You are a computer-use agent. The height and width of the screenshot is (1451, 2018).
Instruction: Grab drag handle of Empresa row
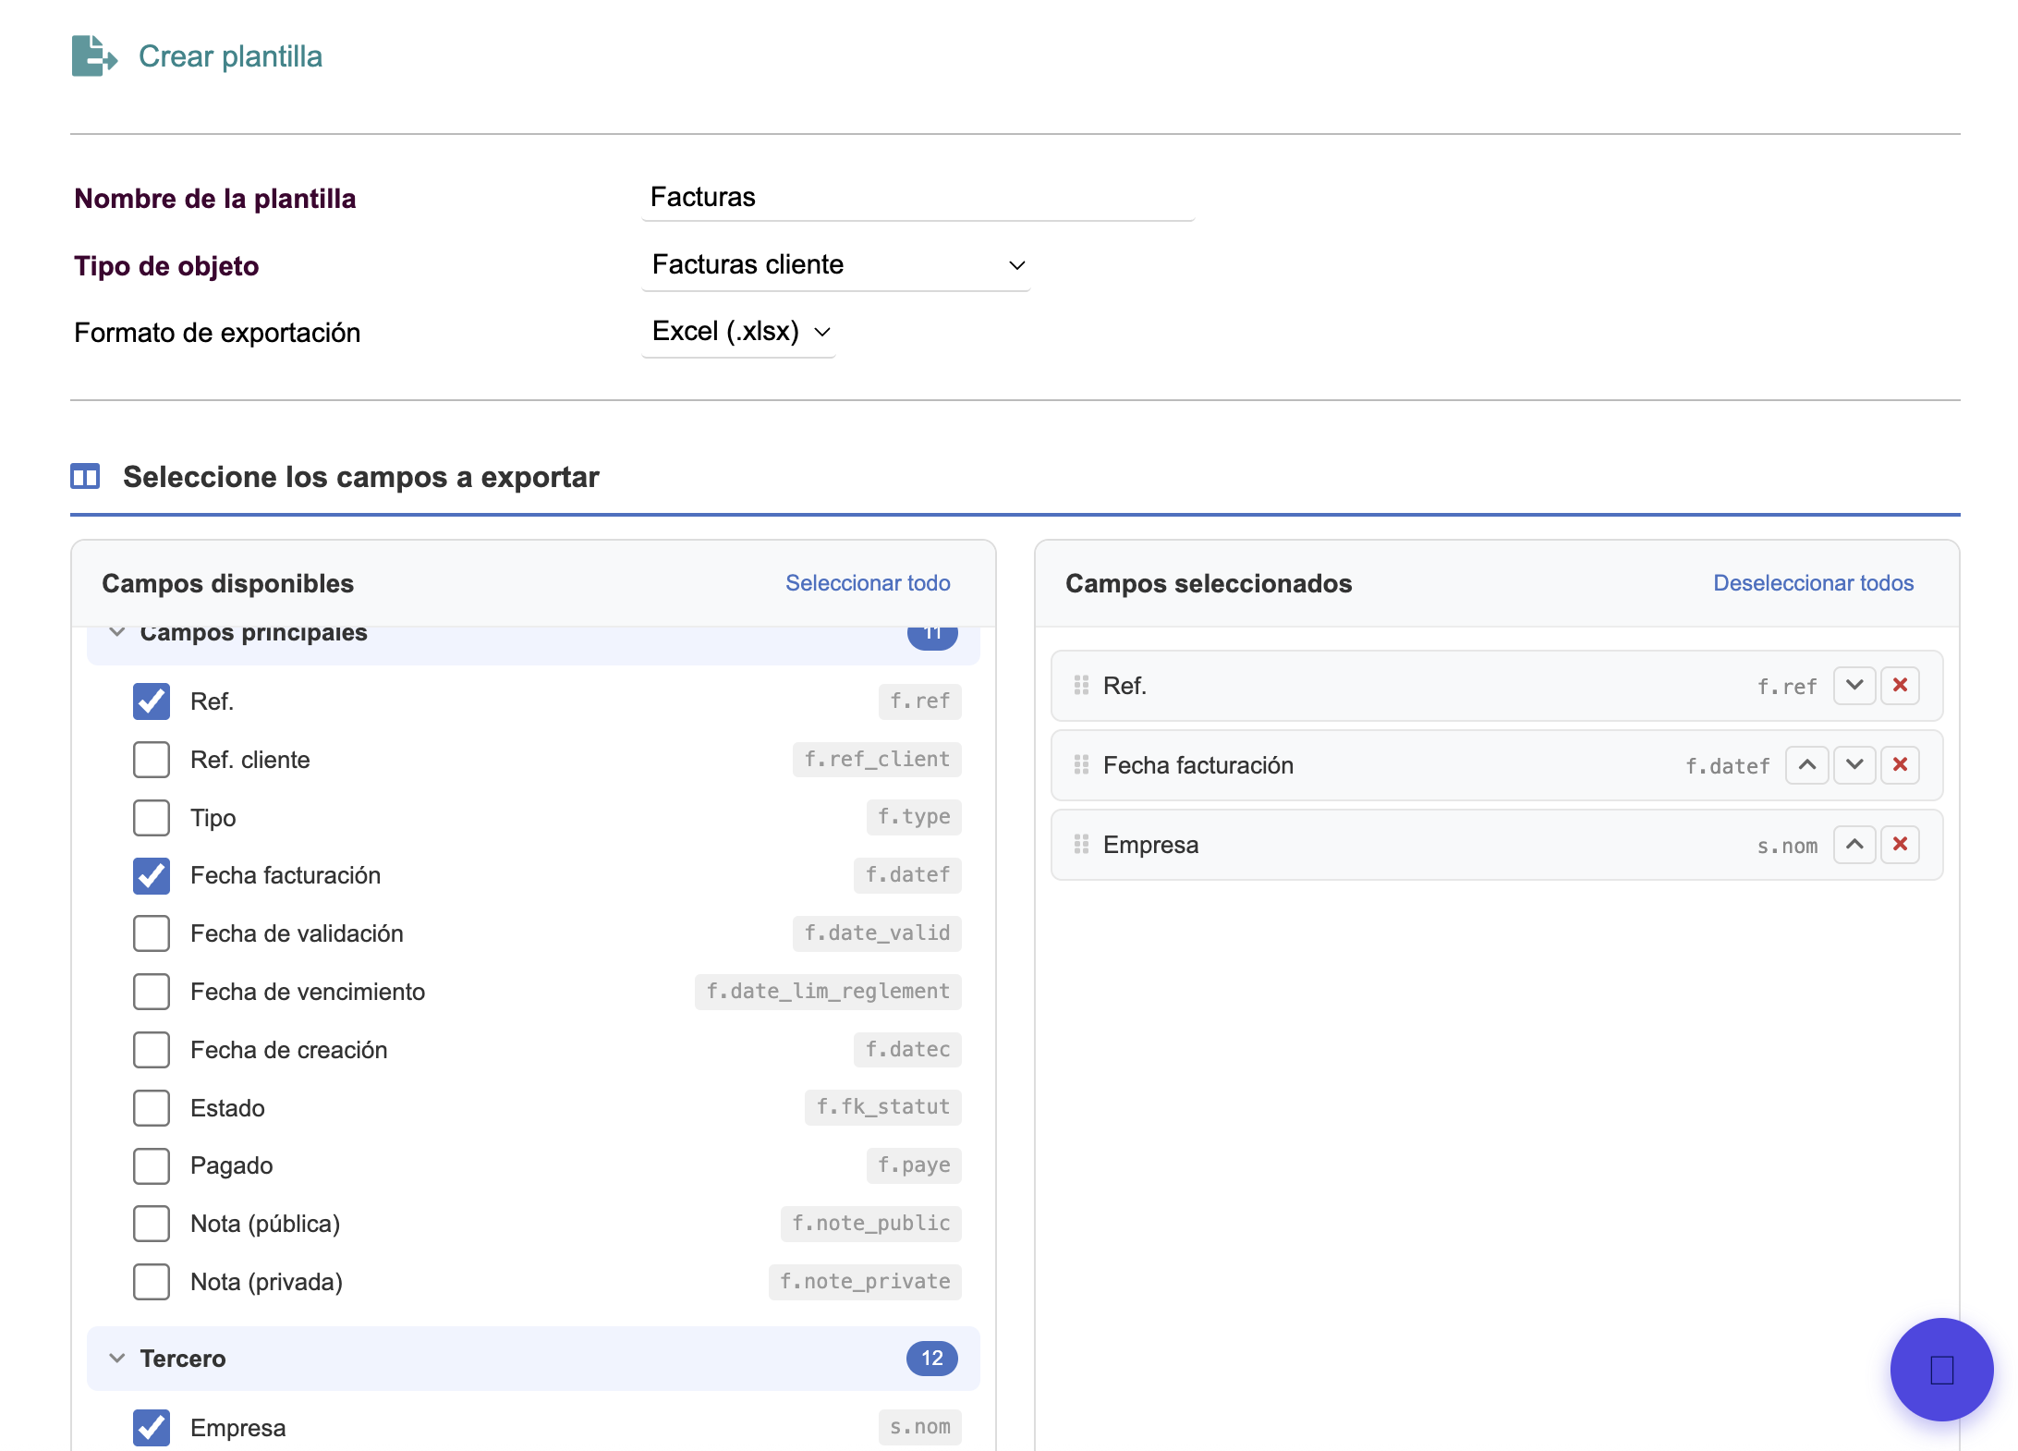point(1081,845)
